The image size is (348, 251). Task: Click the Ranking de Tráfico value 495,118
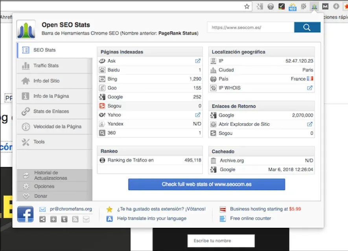pyautogui.click(x=193, y=160)
